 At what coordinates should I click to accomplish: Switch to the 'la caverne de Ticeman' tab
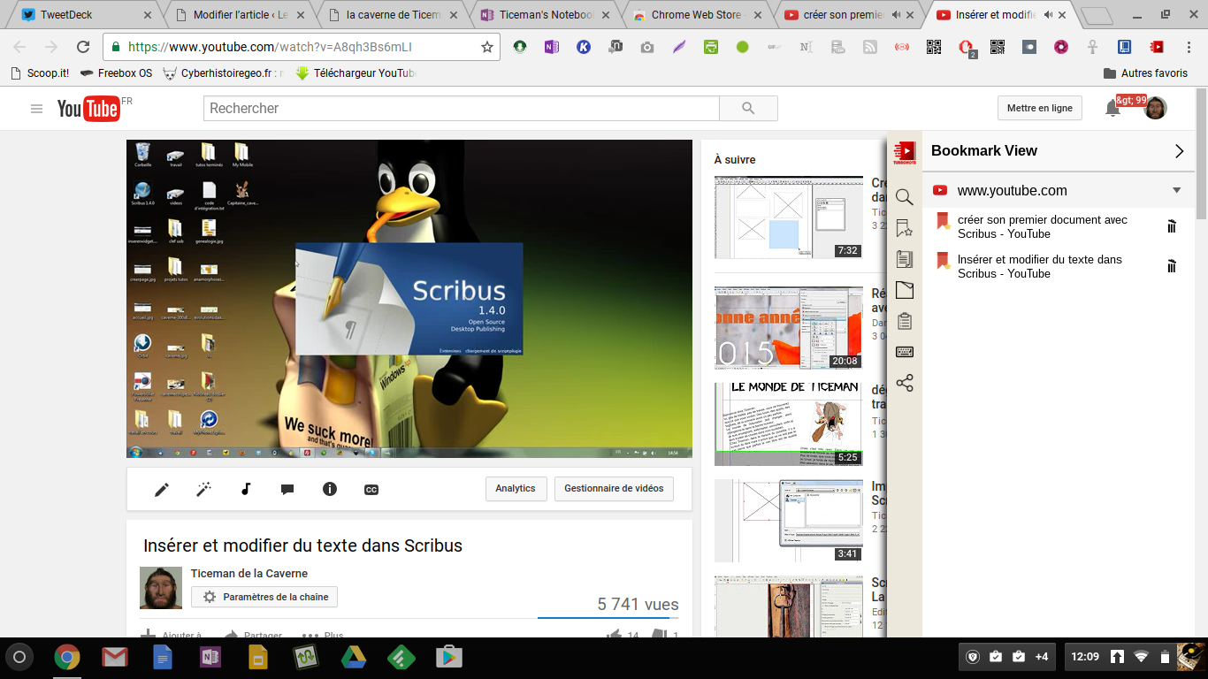tap(393, 14)
